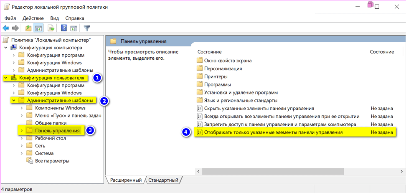Open Help via the question mark icon

tap(64, 28)
